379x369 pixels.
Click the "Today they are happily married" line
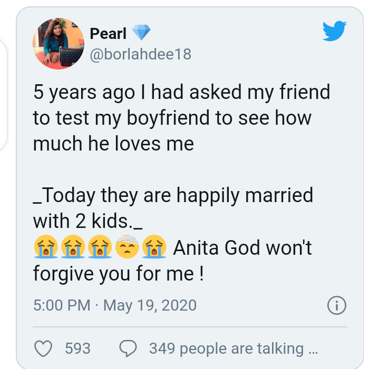[174, 196]
